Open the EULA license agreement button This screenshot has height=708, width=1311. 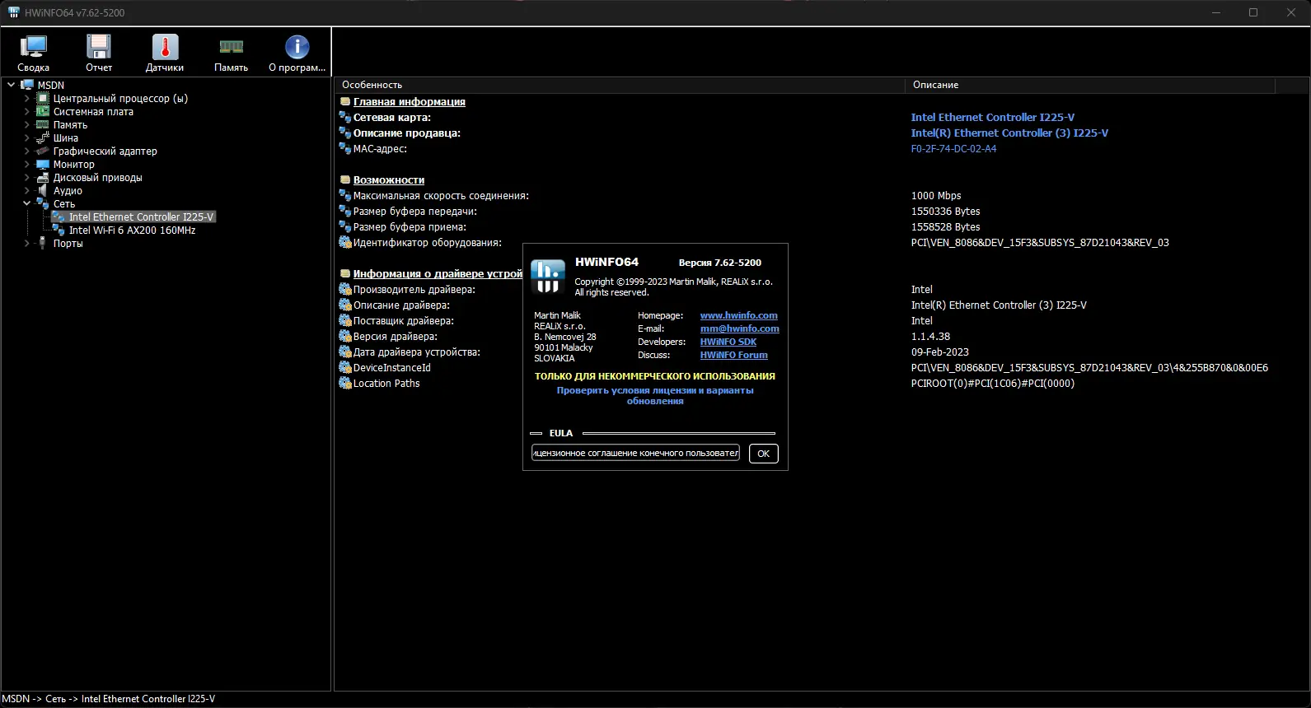pyautogui.click(x=635, y=453)
